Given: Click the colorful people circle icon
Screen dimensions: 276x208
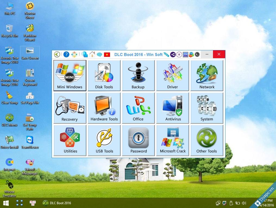Looking at the screenshot, I should pyautogui.click(x=74, y=54).
